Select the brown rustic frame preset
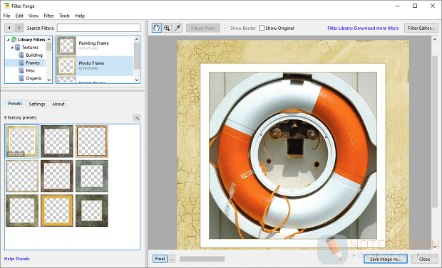Screen dimensions: 442x268 click(57, 176)
